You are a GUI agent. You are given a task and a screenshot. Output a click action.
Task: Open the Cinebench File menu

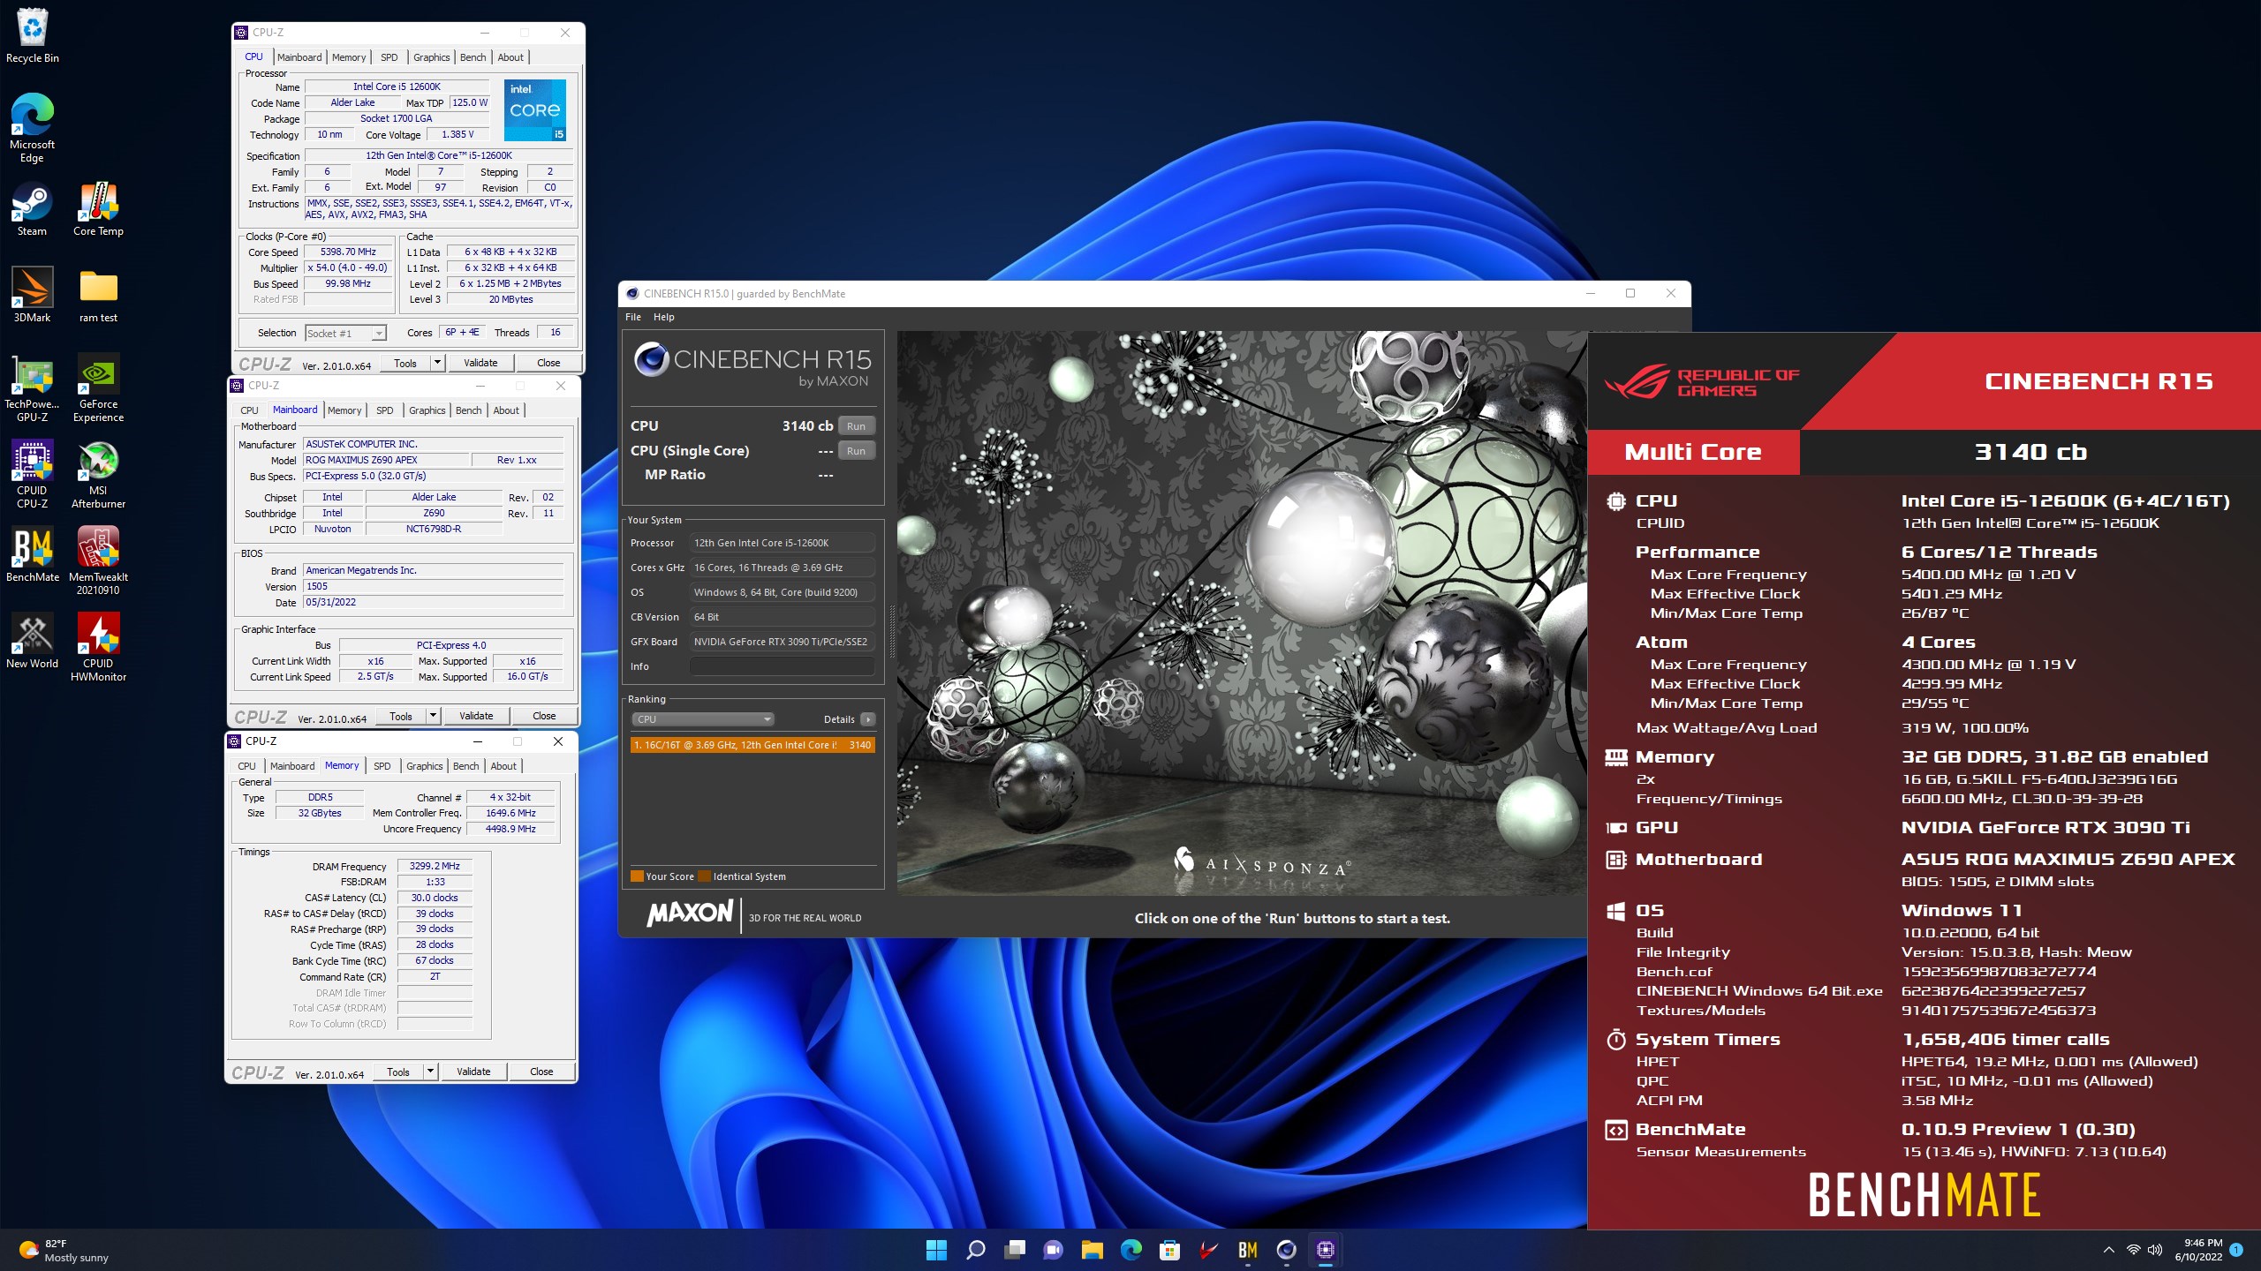pyautogui.click(x=633, y=317)
